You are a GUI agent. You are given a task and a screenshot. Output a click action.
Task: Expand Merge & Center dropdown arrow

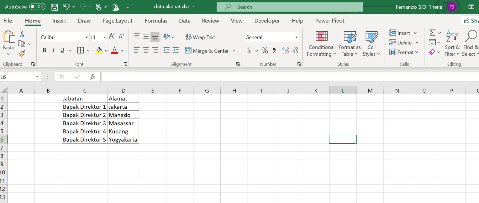234,51
